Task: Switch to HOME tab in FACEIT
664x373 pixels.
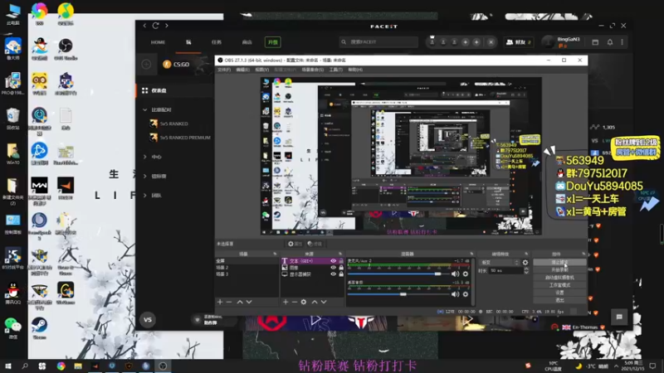Action: [x=158, y=42]
